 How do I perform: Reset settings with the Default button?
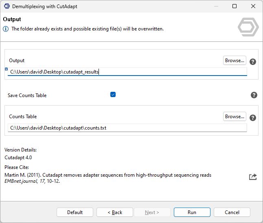tap(75, 212)
